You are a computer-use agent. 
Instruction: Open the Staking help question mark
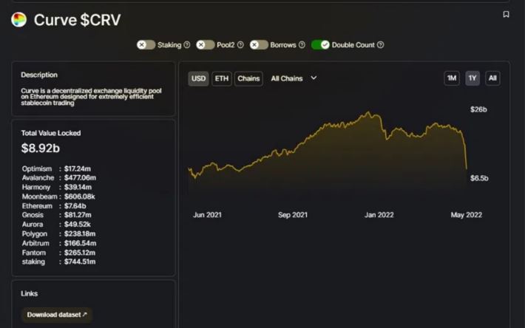187,45
